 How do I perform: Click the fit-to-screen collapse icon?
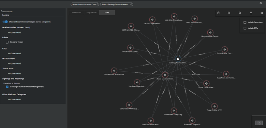262,13
